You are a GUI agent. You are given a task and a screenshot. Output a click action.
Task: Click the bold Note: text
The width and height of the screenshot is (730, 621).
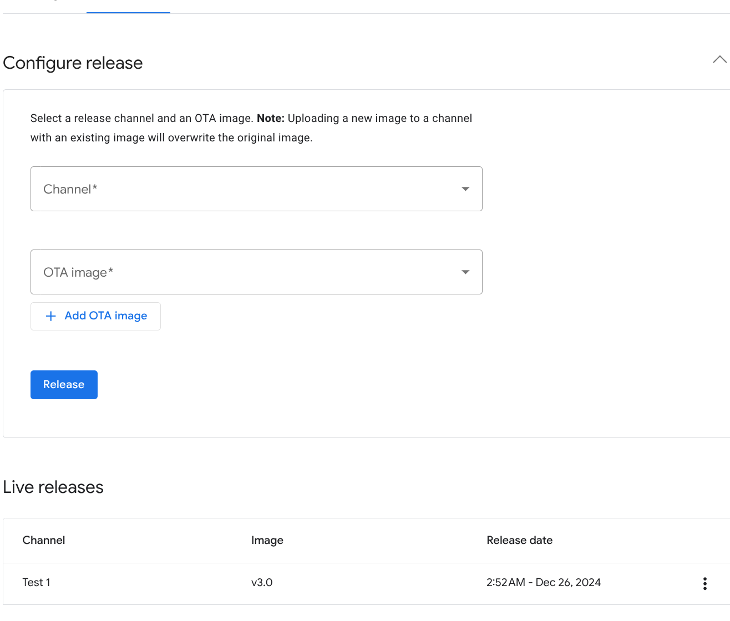(270, 118)
